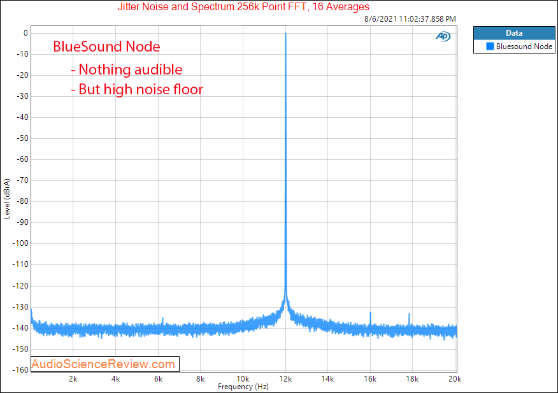Viewport: 558px width, 393px height.
Task: Click the 'Jitter Noise and Spectrum' chart title
Action: point(243,6)
